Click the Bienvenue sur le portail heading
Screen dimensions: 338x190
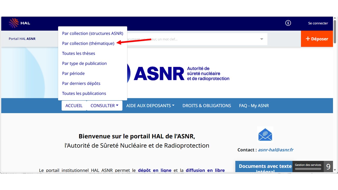(x=137, y=136)
